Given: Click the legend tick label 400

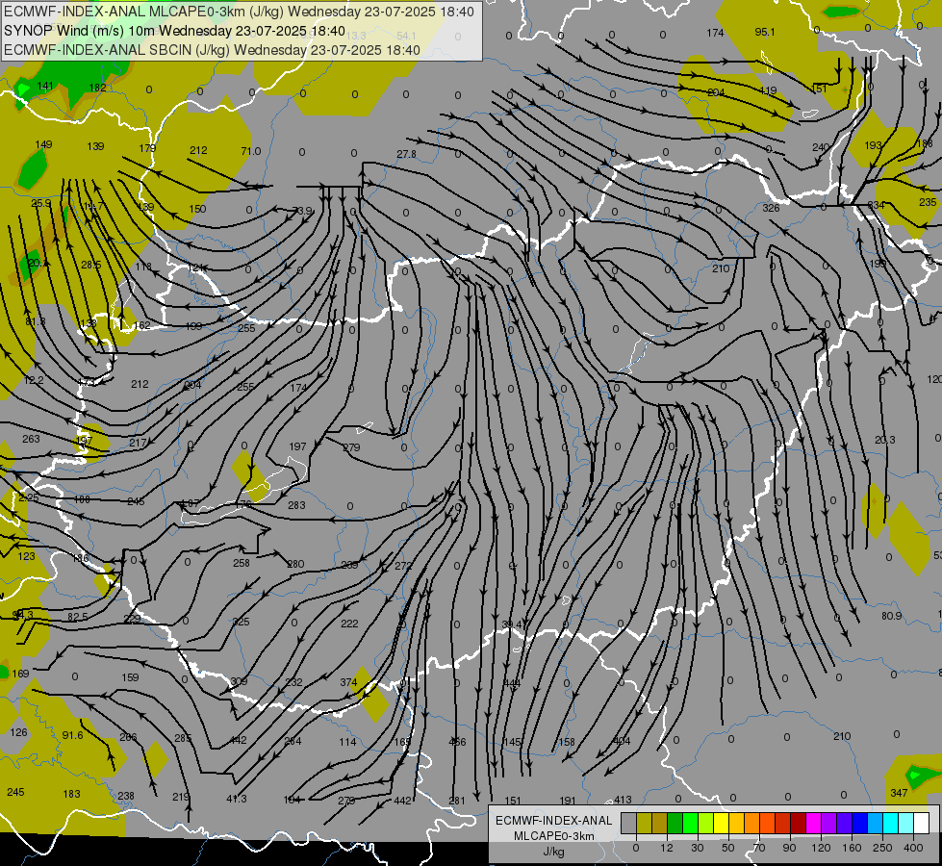Looking at the screenshot, I should 913,848.
